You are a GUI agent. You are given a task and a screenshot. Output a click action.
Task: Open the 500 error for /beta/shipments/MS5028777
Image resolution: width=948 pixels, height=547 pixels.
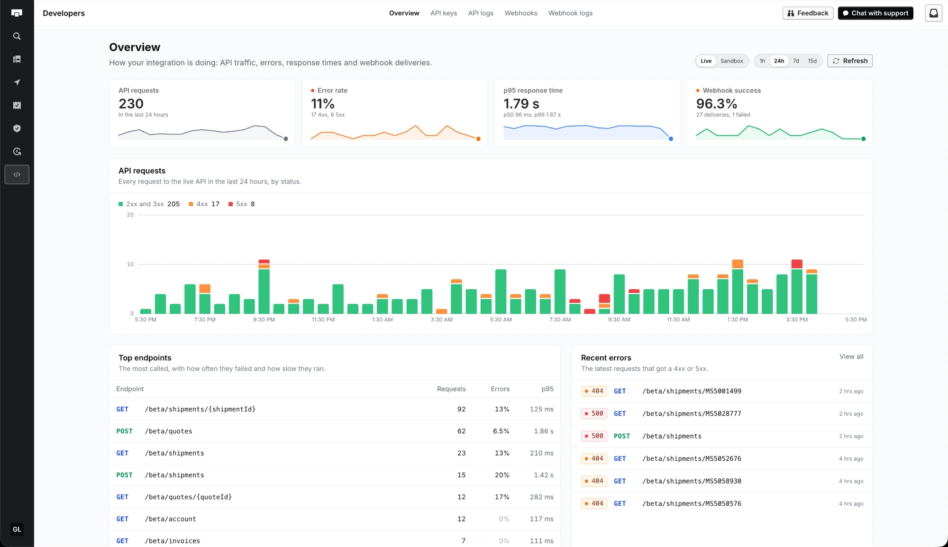(x=722, y=414)
